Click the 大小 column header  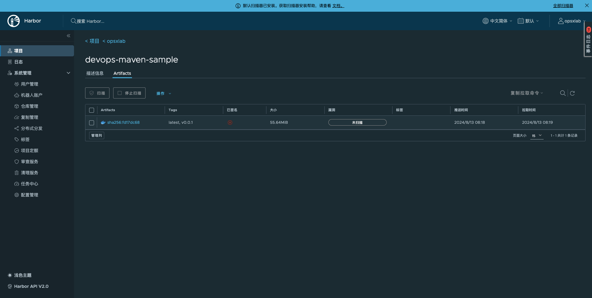pos(273,110)
